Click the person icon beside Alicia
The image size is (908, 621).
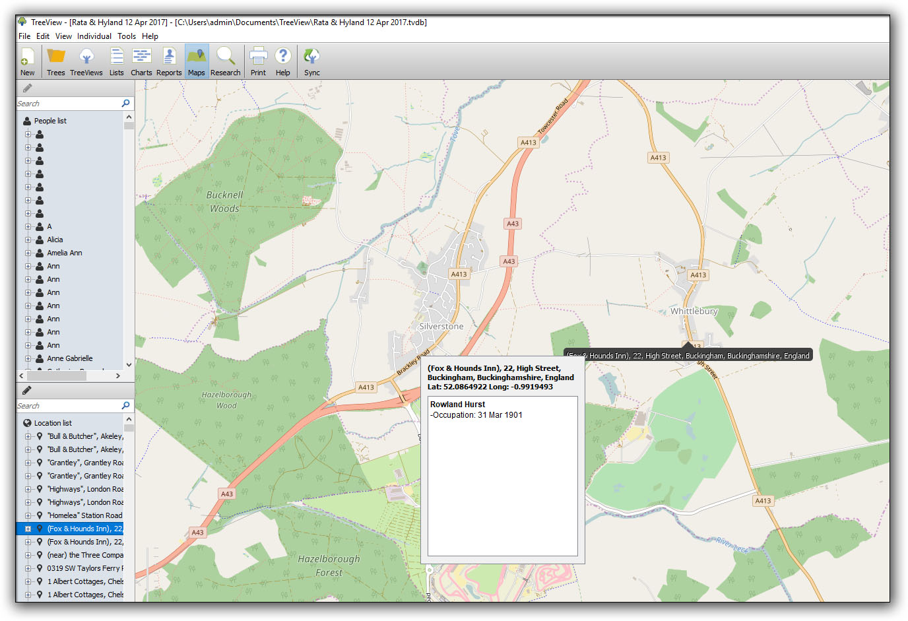(x=40, y=240)
